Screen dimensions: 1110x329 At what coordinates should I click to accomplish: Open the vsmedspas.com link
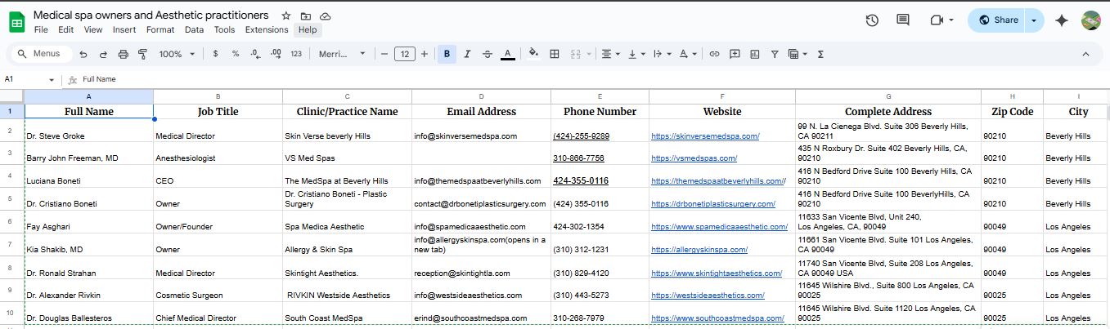point(694,158)
